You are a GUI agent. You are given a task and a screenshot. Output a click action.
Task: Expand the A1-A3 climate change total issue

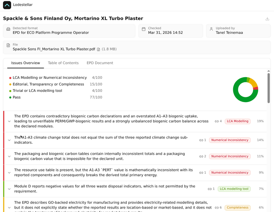(x=9, y=140)
